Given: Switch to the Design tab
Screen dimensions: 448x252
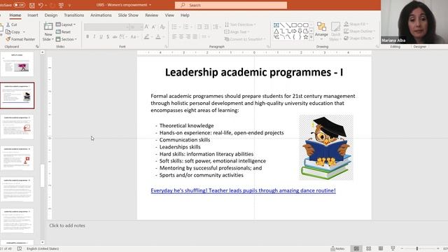Looking at the screenshot, I should click(x=51, y=15).
